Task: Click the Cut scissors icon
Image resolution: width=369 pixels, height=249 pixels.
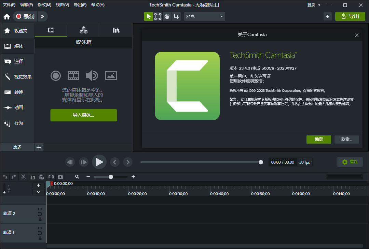Action: coord(23,177)
